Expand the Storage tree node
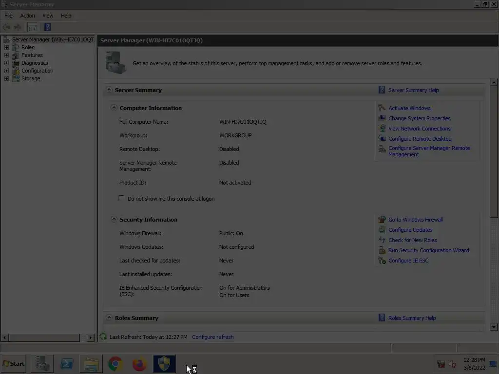Screen dimensions: 499x374 (x=6, y=78)
